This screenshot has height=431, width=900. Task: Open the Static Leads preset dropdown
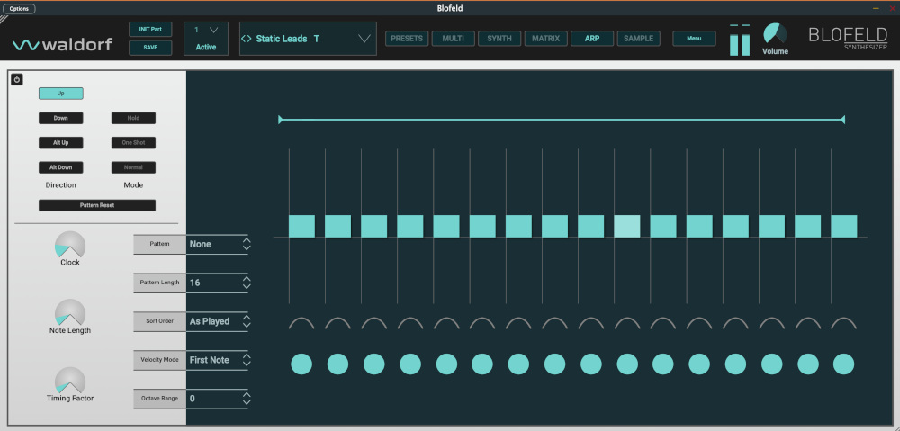364,39
